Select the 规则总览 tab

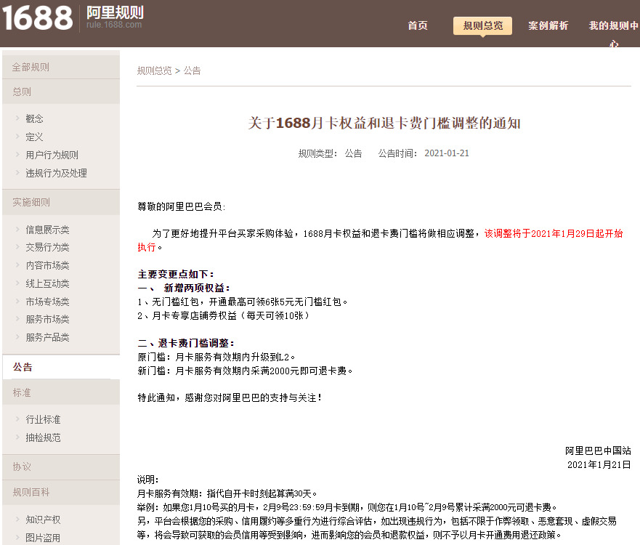482,25
